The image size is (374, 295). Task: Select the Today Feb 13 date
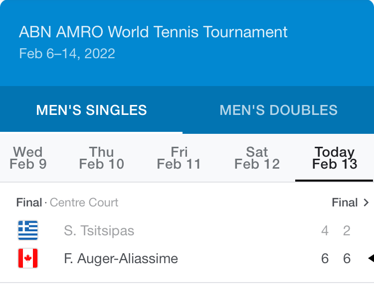pos(335,158)
